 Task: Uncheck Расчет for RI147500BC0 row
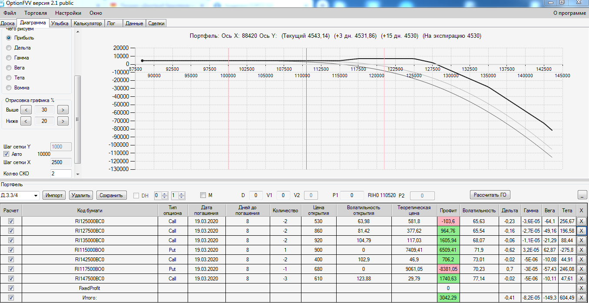pyautogui.click(x=11, y=278)
